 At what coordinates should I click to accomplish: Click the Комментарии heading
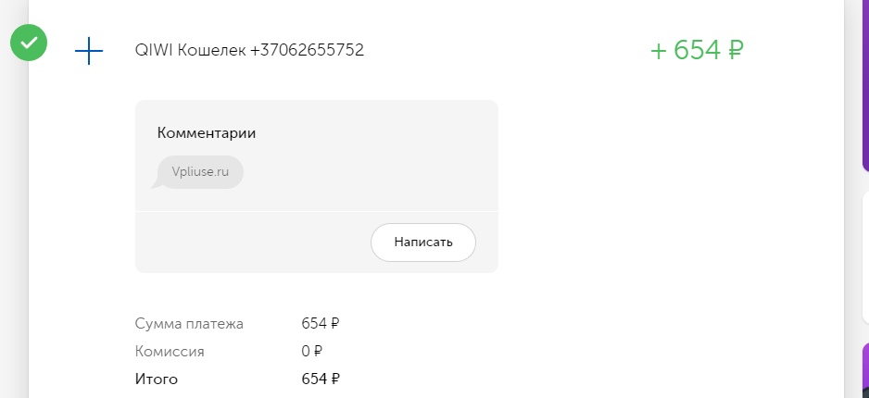point(207,133)
